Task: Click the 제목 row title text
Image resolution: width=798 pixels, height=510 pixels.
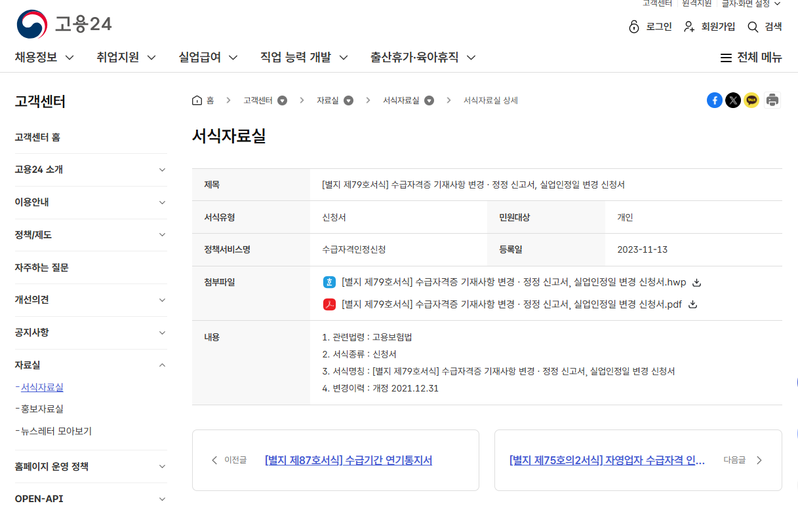Action: (x=473, y=185)
